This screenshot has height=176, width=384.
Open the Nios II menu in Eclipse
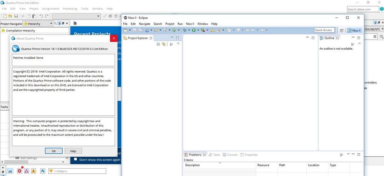pos(190,24)
